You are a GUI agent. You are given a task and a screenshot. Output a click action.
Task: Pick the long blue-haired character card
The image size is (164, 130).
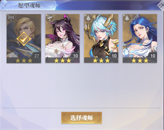140,39
